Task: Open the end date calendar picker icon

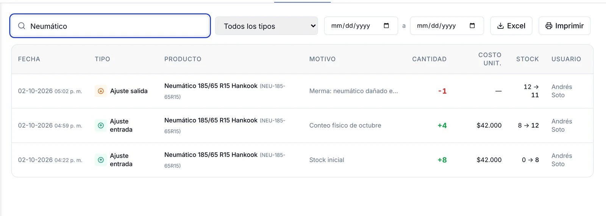Action: [472, 26]
